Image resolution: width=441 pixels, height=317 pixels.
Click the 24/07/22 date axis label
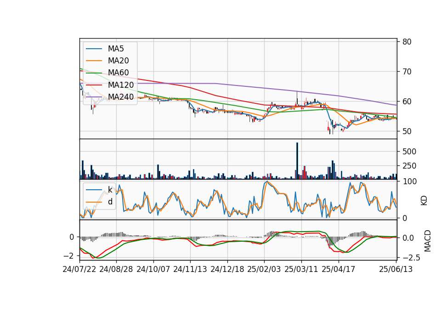point(79,269)
